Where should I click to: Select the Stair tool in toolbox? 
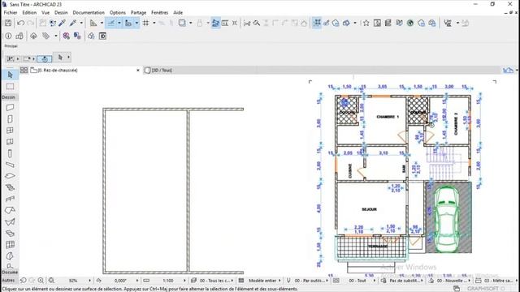click(10, 187)
